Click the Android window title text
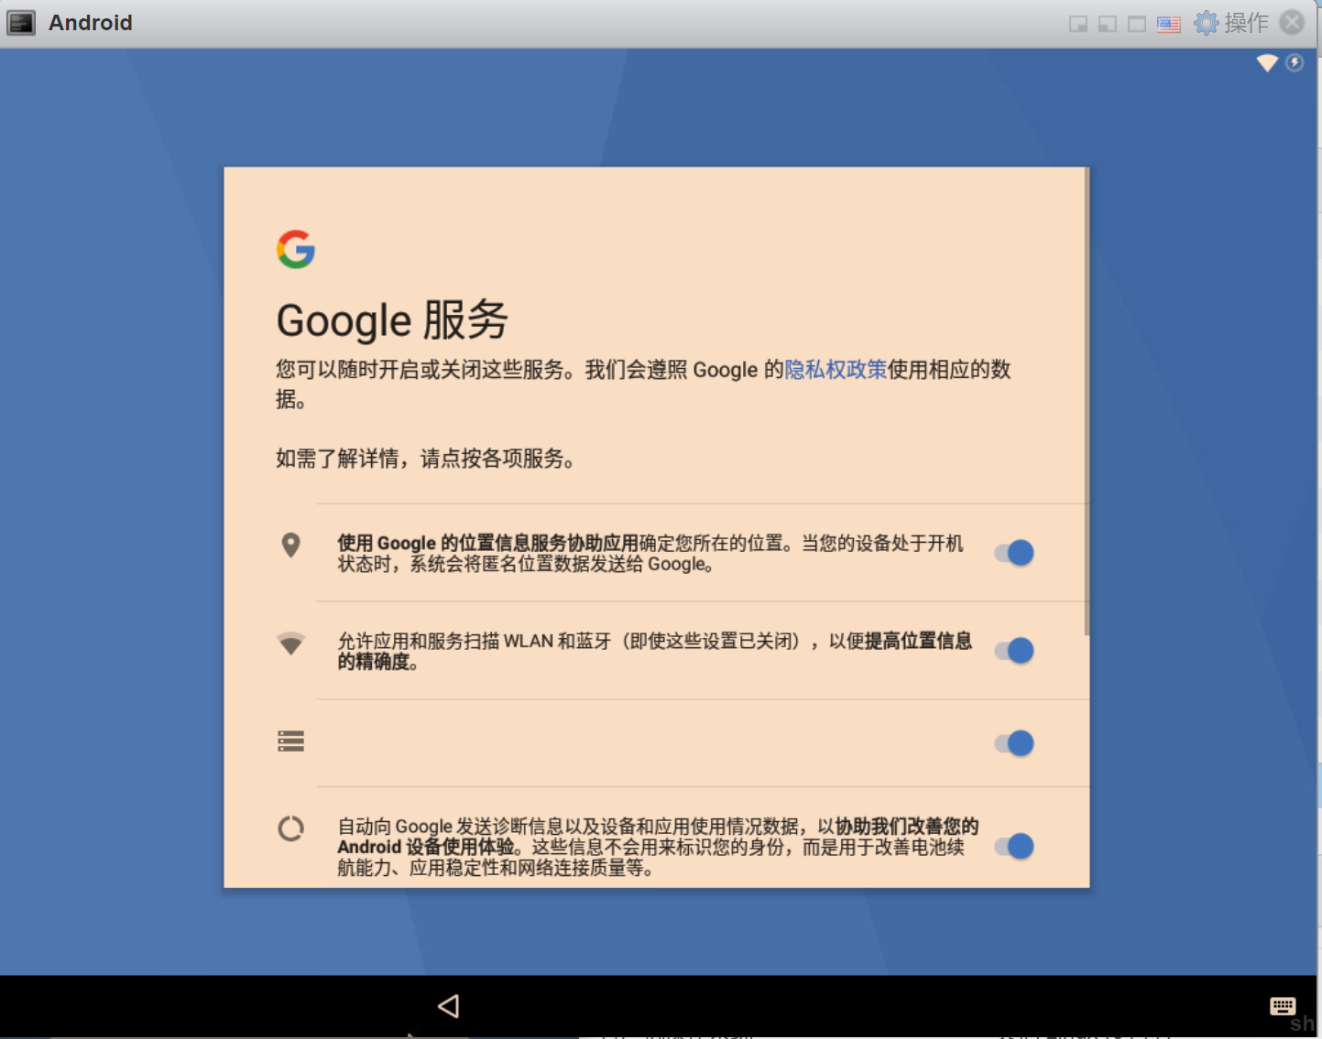Image resolution: width=1322 pixels, height=1039 pixels. click(x=91, y=23)
